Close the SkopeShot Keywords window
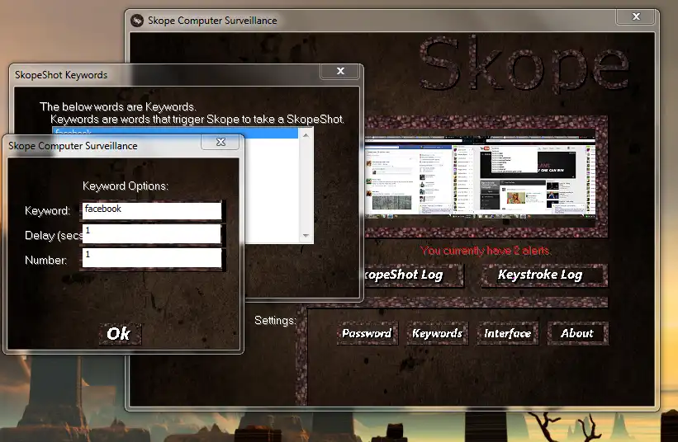This screenshot has height=442, width=678. (x=340, y=71)
